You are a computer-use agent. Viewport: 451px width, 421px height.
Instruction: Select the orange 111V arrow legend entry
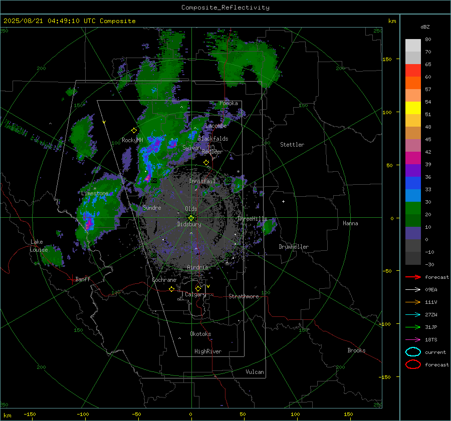click(x=413, y=302)
